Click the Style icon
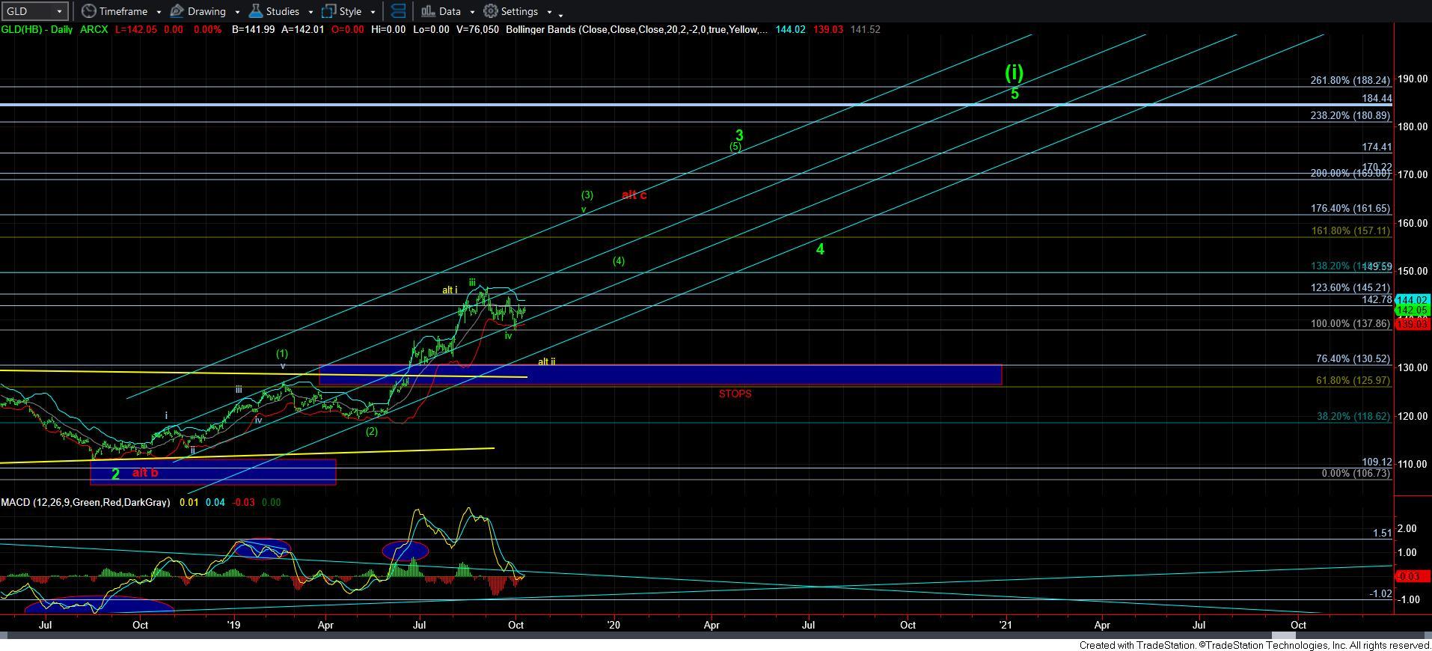 point(328,11)
